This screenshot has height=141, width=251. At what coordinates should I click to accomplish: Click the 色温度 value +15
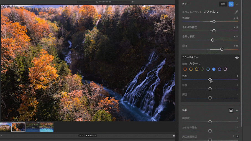[x=236, y=18]
